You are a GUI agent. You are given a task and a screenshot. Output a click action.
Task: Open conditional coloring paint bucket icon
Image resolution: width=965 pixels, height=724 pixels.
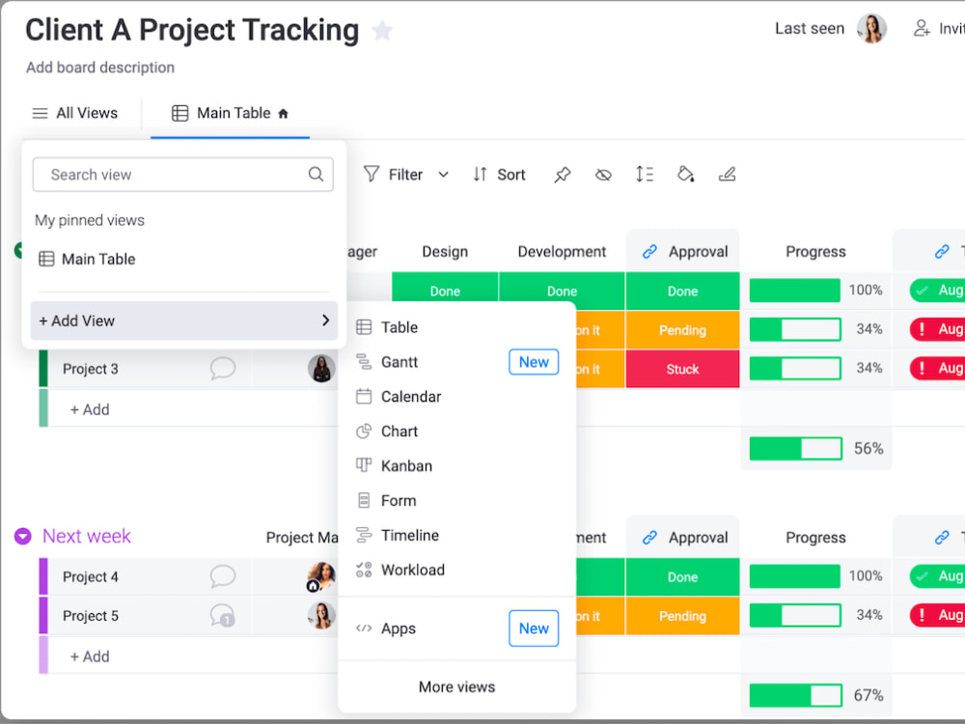685,175
